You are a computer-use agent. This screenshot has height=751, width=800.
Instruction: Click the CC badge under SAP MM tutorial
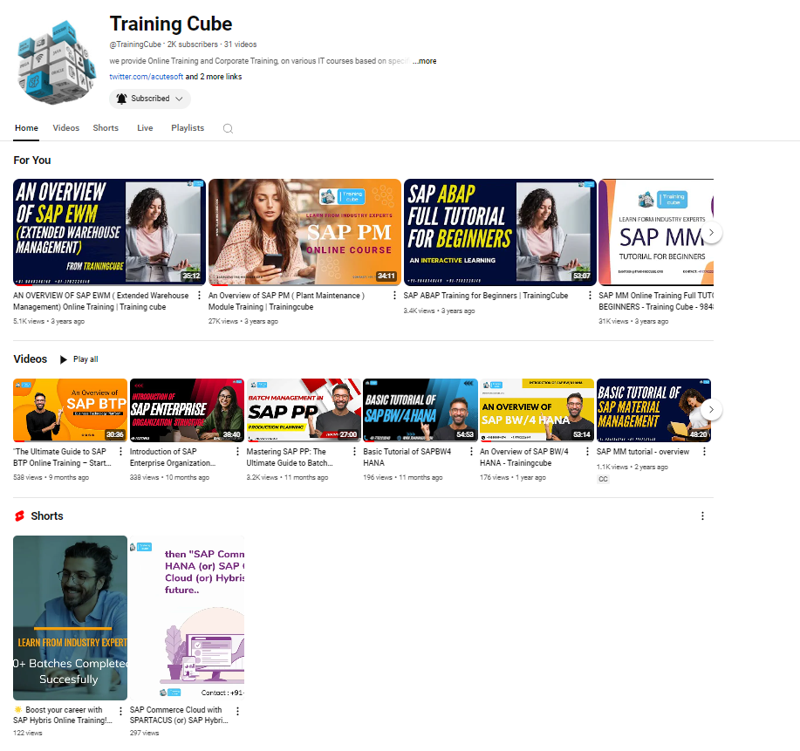click(603, 479)
